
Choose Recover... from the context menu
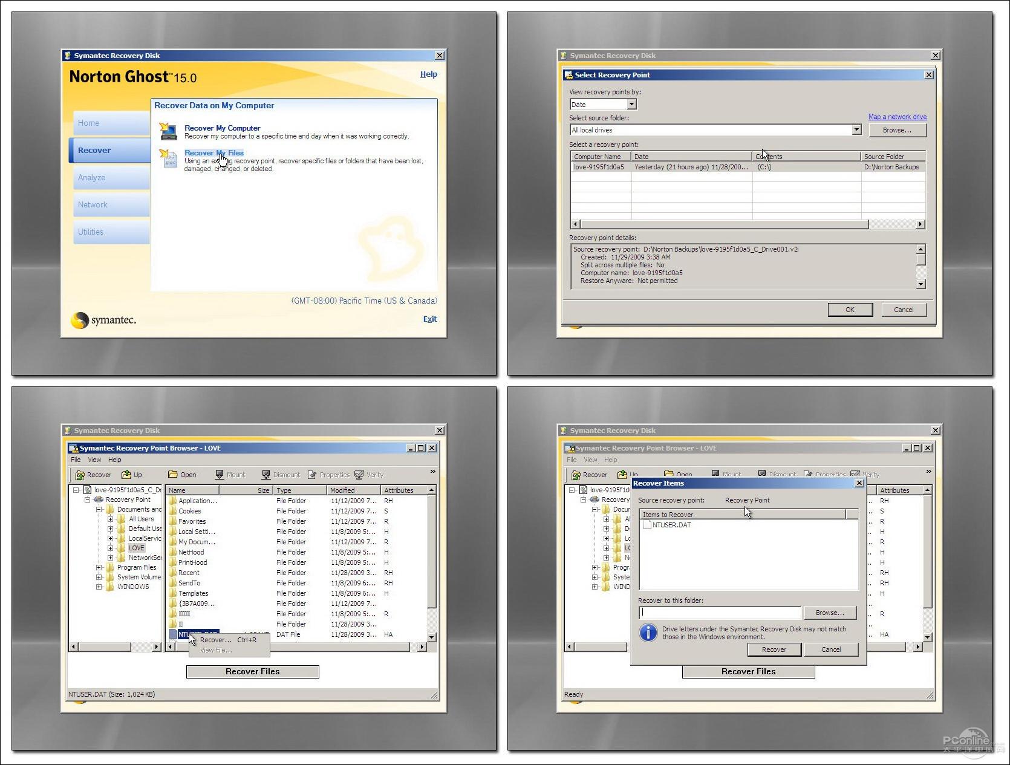(215, 640)
